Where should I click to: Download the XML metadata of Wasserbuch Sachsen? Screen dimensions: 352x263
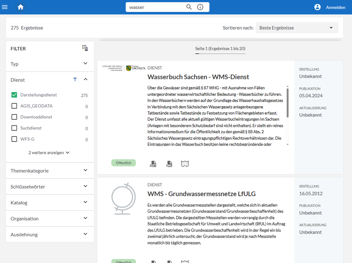click(x=169, y=163)
